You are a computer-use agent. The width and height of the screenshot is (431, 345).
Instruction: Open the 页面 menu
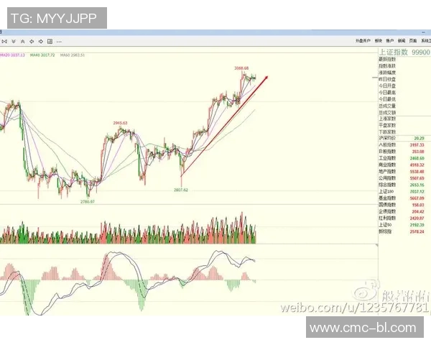(x=413, y=41)
